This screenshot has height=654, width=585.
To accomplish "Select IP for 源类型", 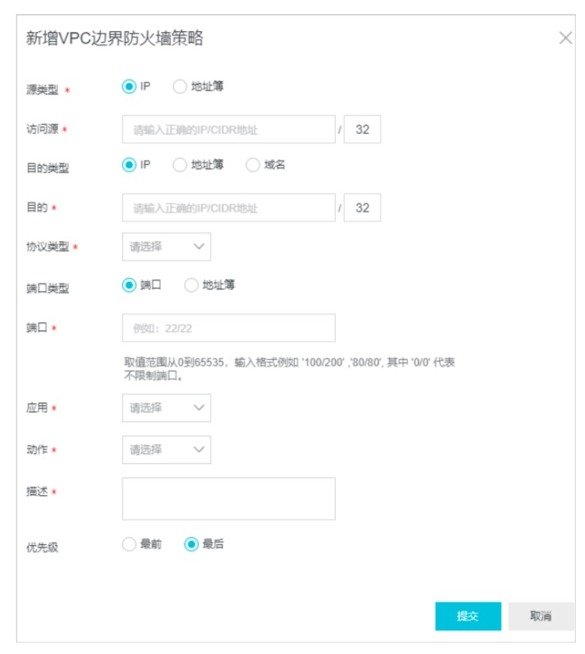I will pos(129,86).
